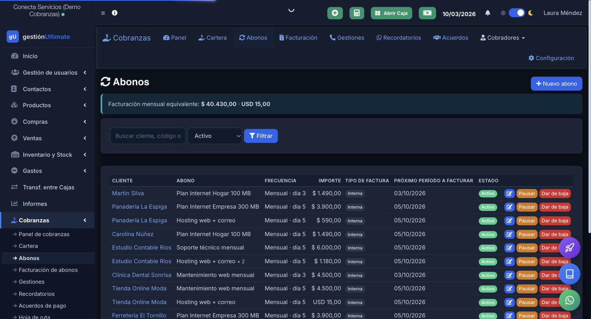Click the Filtrar button
The image size is (591, 319).
pyautogui.click(x=261, y=136)
